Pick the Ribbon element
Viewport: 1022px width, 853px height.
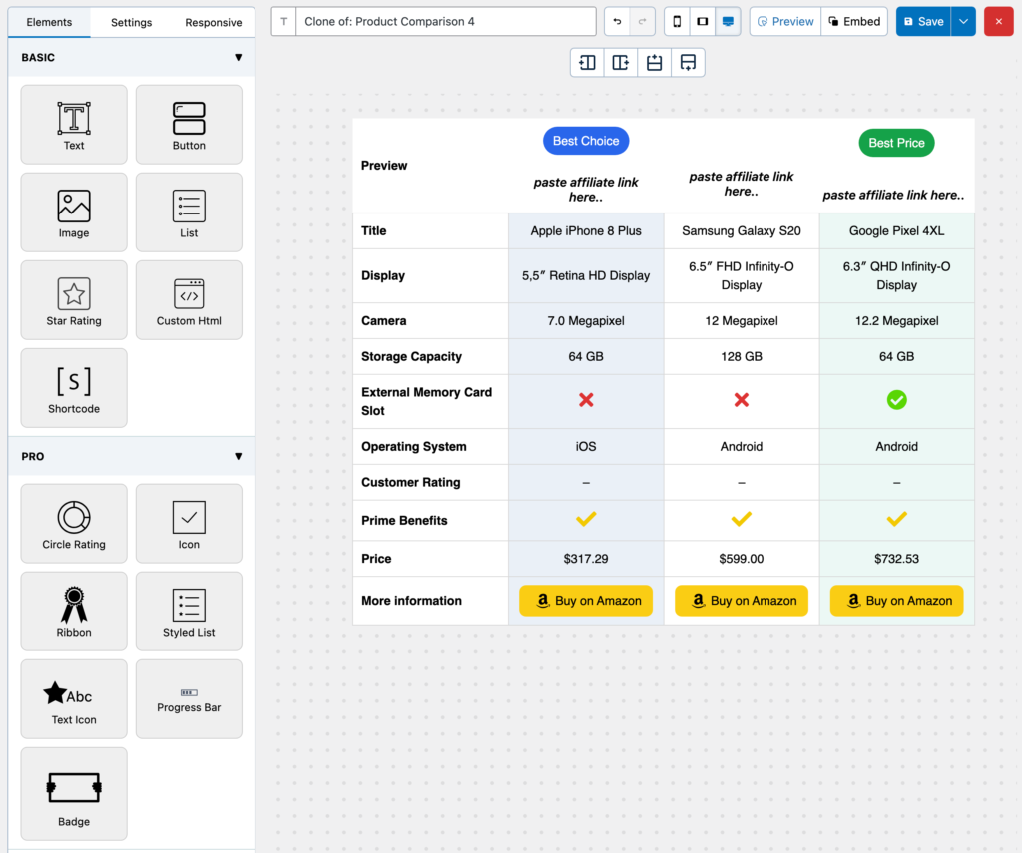tap(74, 612)
